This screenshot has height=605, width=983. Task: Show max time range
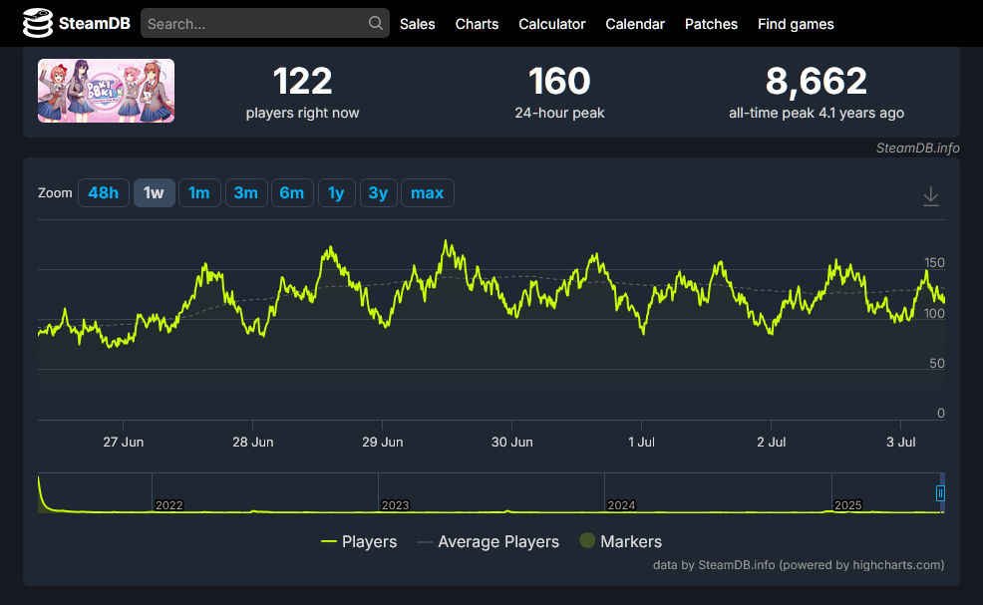pyautogui.click(x=428, y=193)
